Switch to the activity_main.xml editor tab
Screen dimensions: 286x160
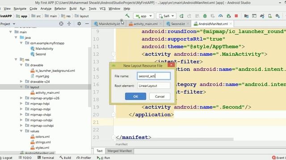(x=145, y=24)
